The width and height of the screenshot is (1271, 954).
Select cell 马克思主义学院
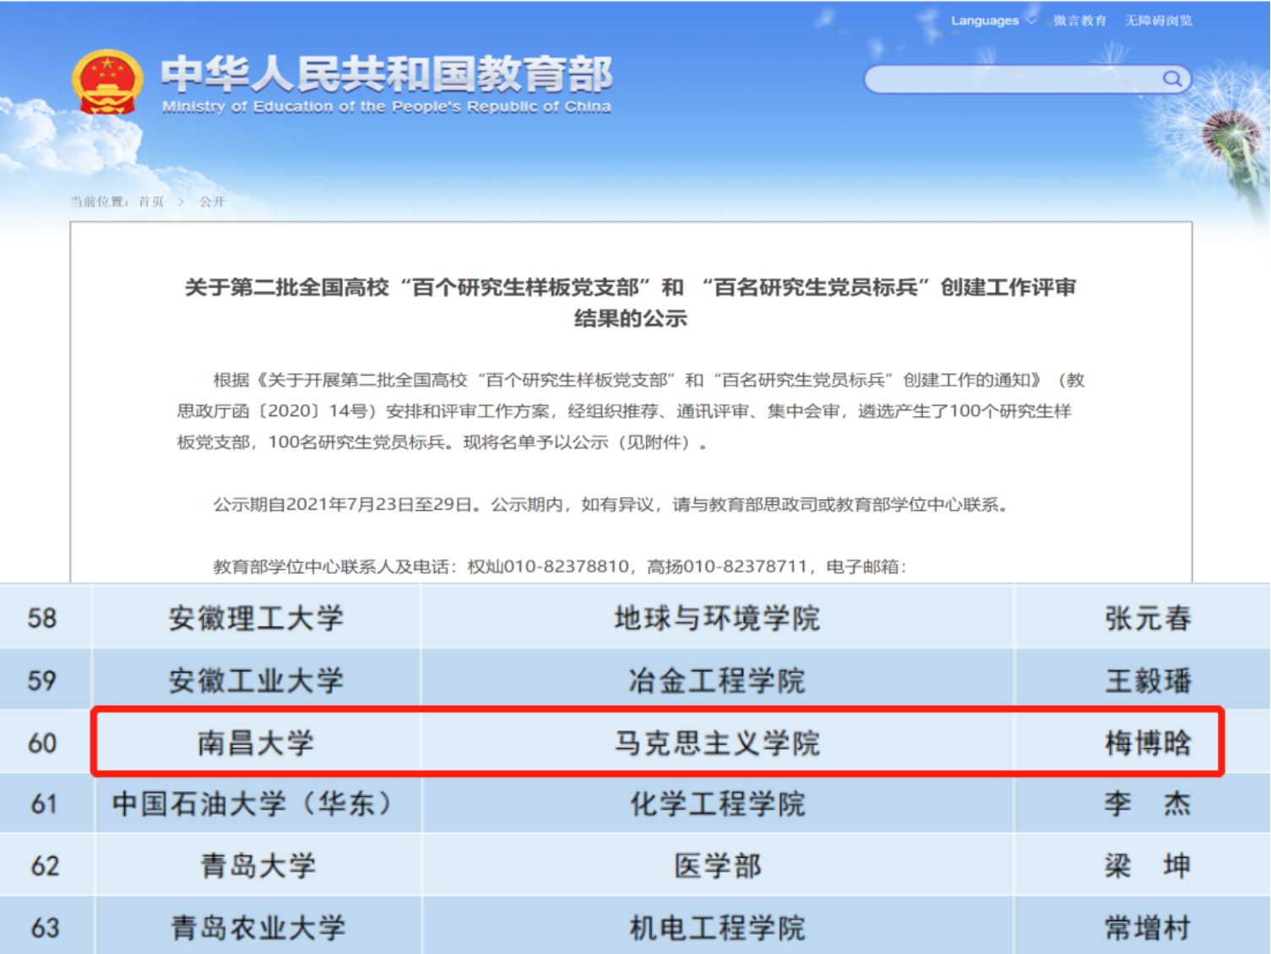tap(717, 742)
